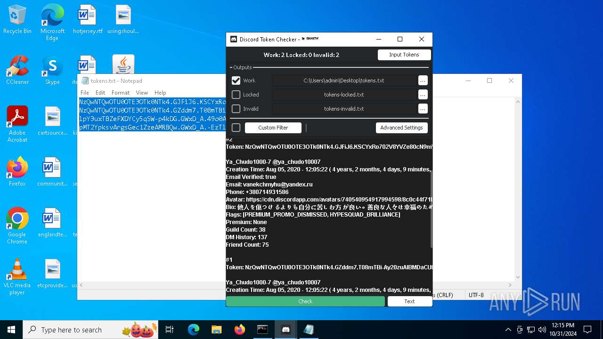This screenshot has height=339, width=603.
Task: Open Firefox on the taskbar
Action: [x=240, y=330]
